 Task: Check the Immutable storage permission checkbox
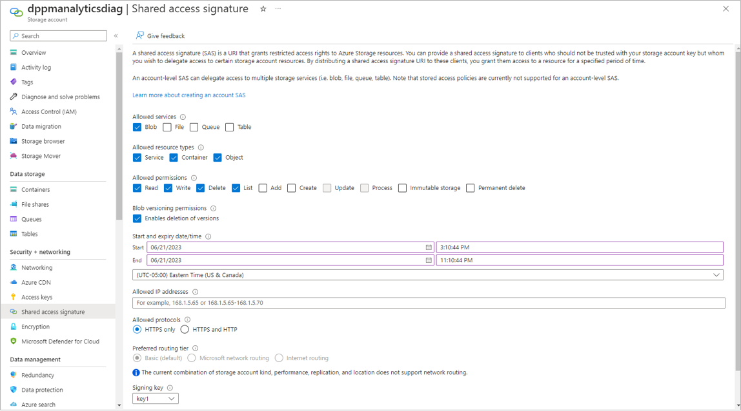402,188
